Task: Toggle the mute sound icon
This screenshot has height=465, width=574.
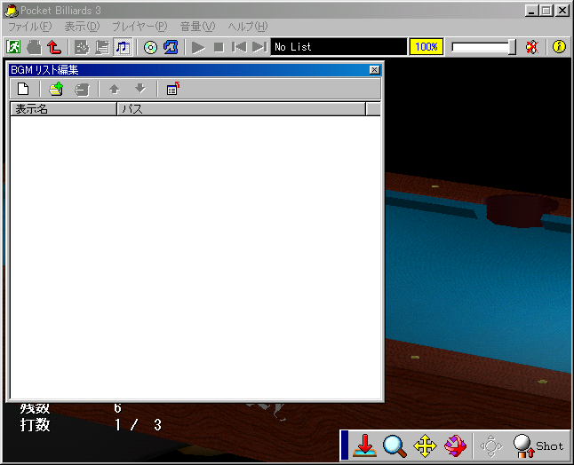Action: pyautogui.click(x=532, y=47)
